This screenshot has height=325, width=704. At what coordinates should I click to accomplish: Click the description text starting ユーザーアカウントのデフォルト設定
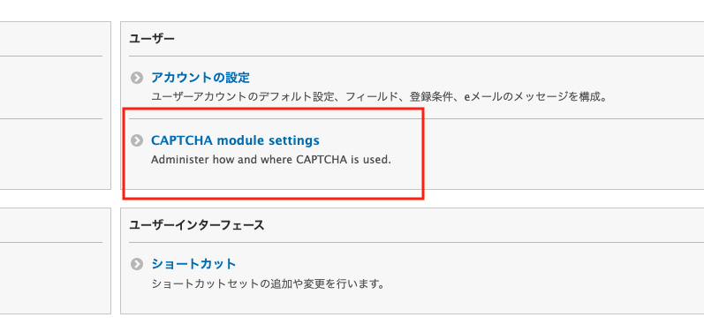coord(379,96)
